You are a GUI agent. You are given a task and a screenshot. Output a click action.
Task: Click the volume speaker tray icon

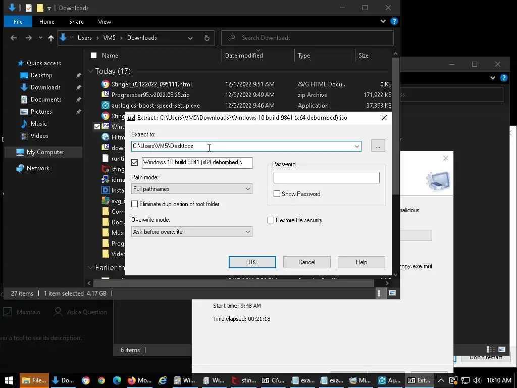point(477,380)
